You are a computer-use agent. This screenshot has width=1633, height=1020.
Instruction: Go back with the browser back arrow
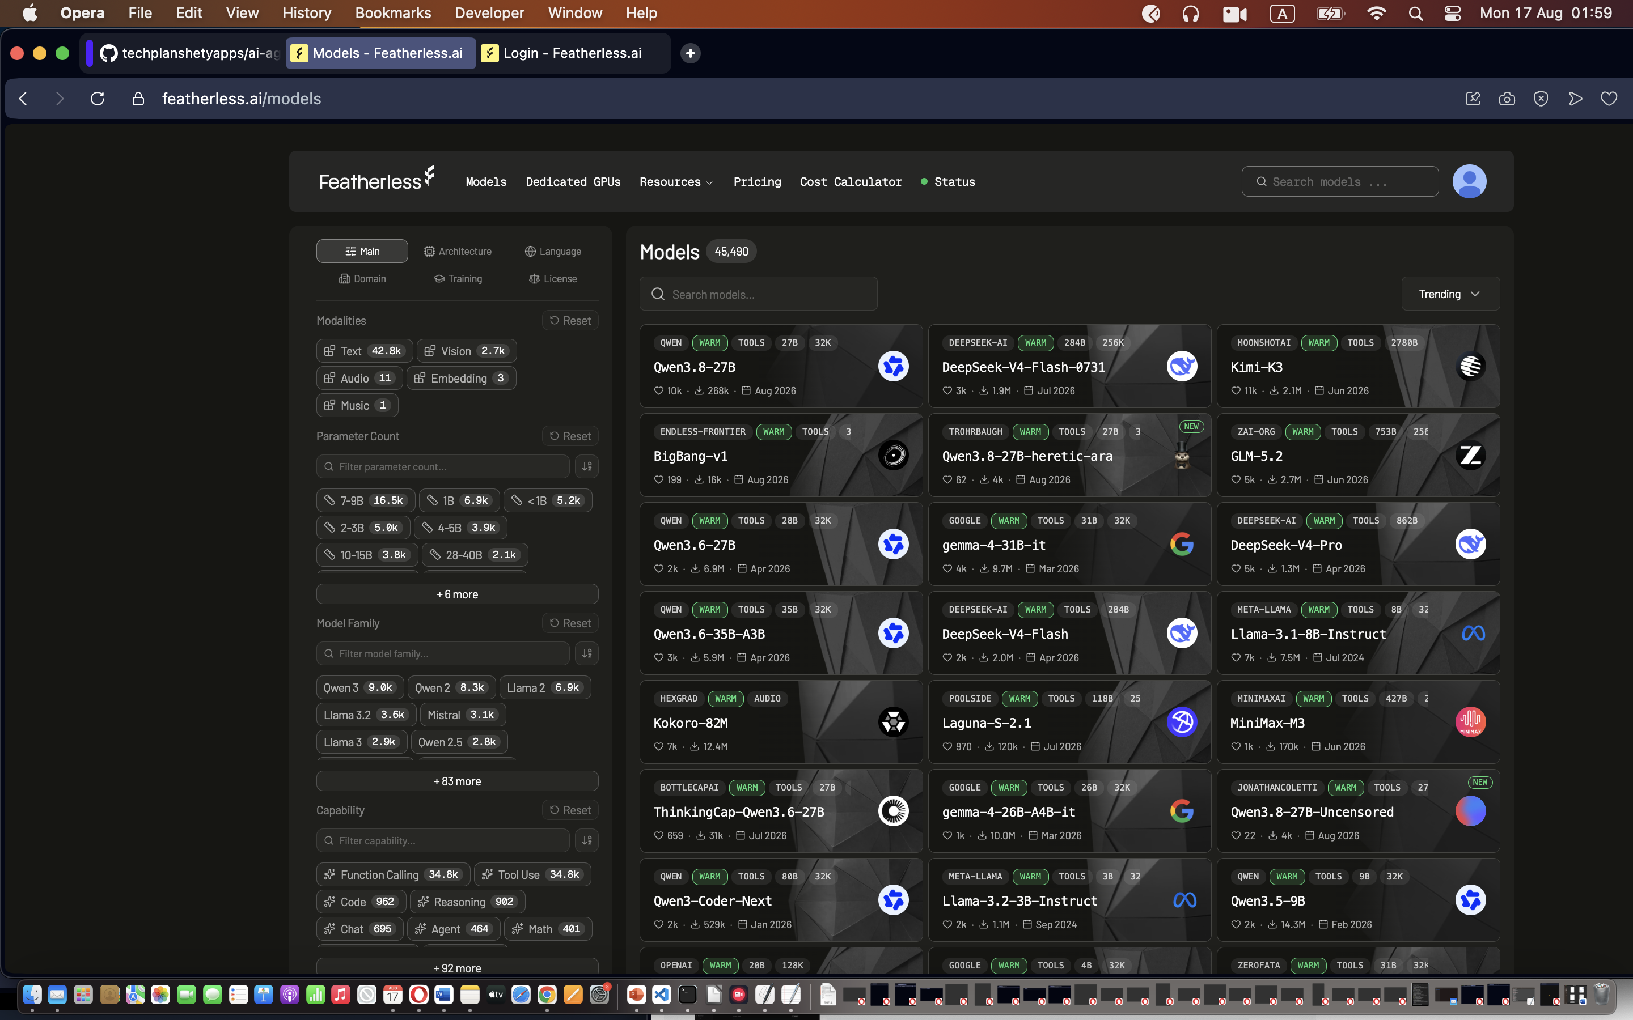tap(23, 99)
